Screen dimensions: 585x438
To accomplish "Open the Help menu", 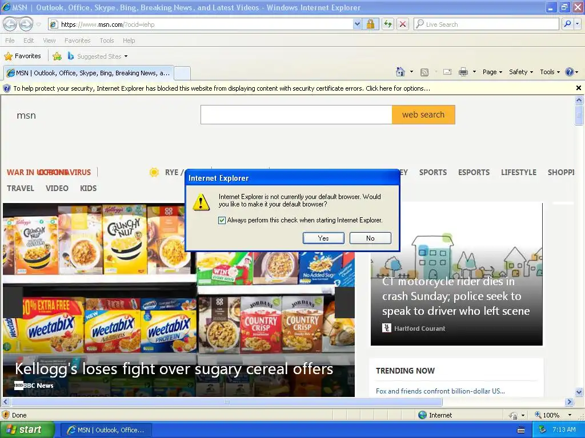I will 129,40.
